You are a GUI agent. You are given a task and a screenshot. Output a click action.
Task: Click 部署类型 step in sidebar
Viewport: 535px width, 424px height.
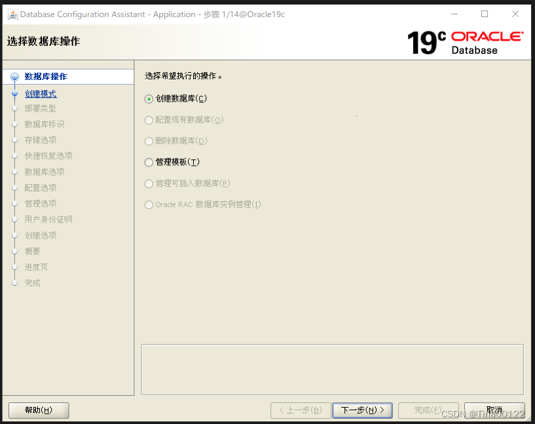point(40,109)
